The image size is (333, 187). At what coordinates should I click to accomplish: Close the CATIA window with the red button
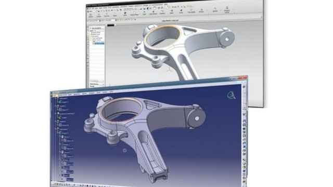pyautogui.click(x=243, y=77)
